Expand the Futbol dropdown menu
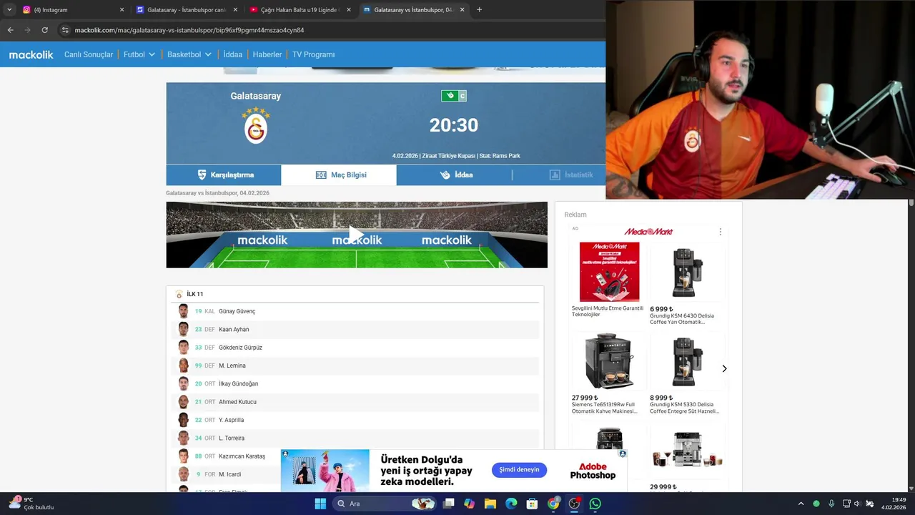 [x=139, y=54]
